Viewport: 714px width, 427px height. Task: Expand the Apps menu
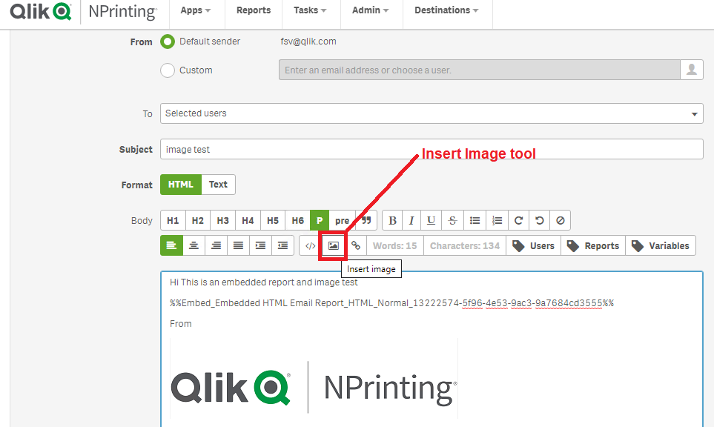coord(196,10)
